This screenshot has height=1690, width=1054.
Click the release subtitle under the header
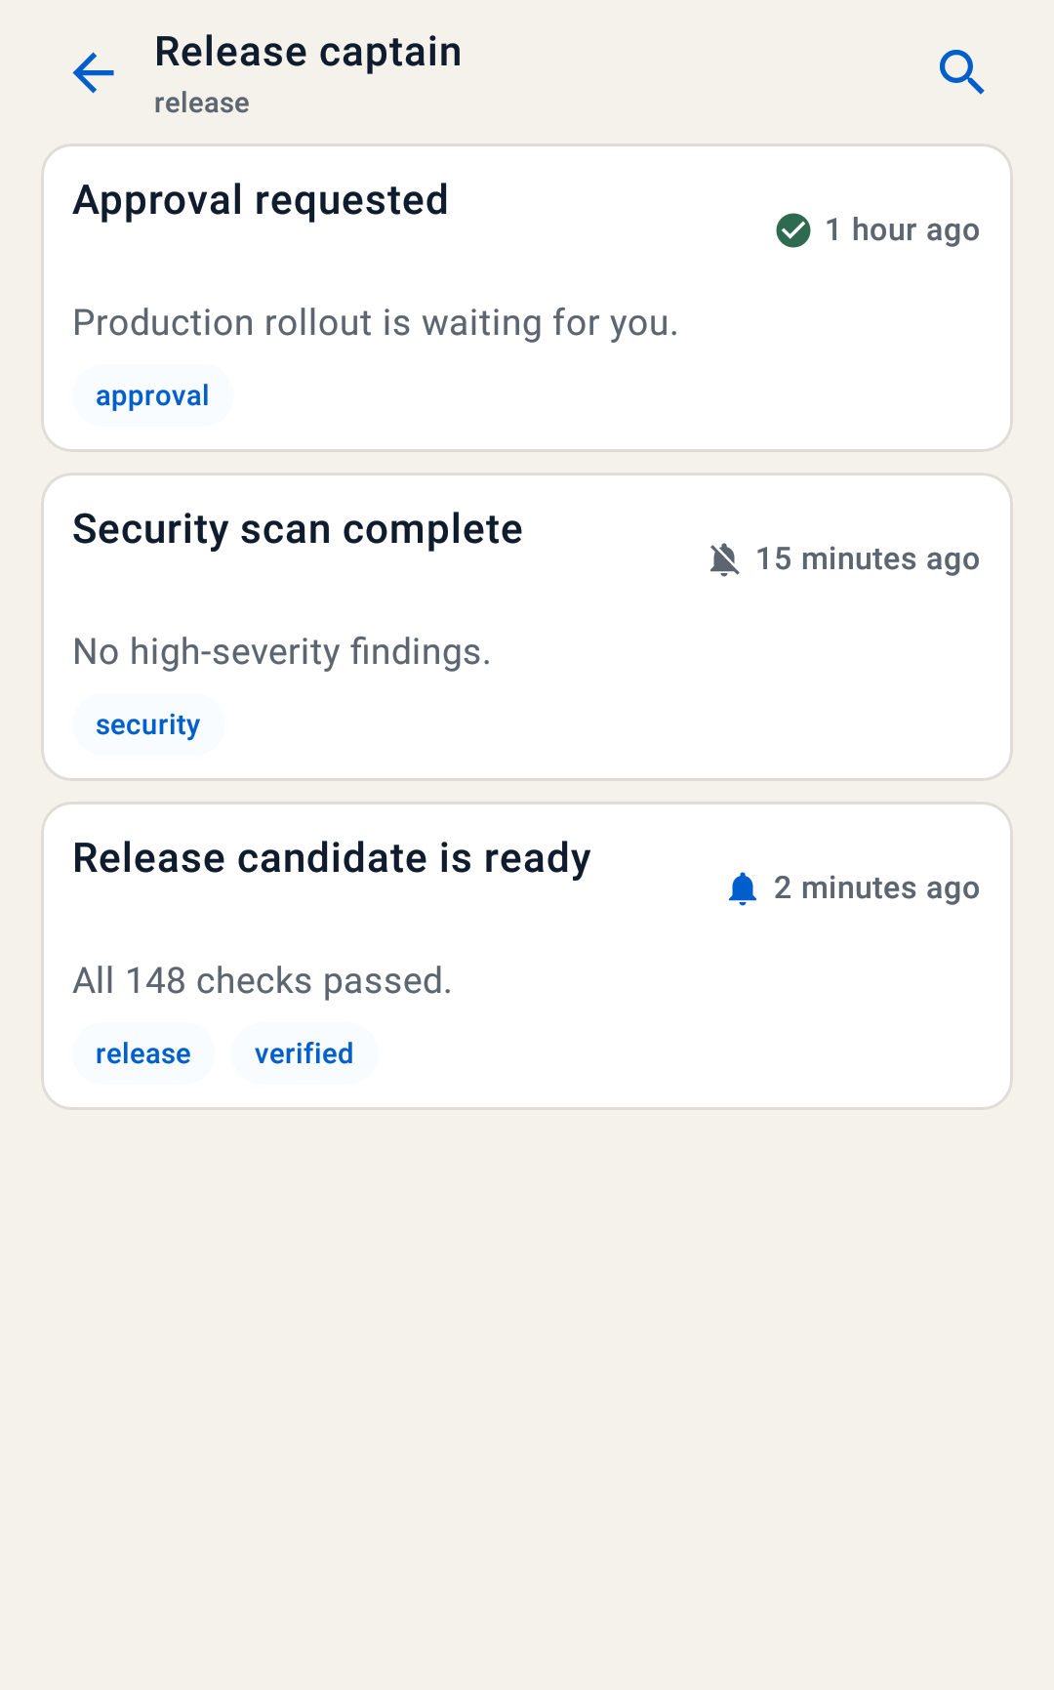click(202, 103)
